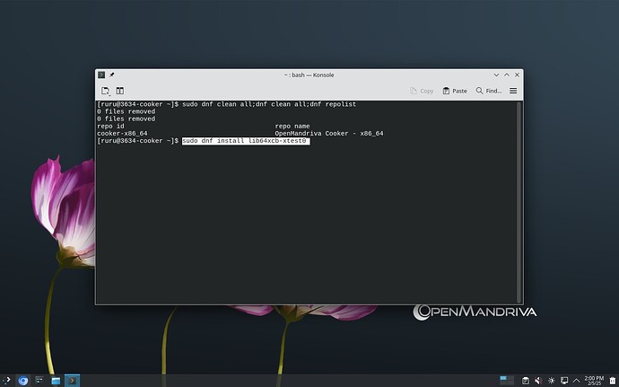Open the Konsole hamburger menu
Image resolution: width=619 pixels, height=387 pixels.
513,91
